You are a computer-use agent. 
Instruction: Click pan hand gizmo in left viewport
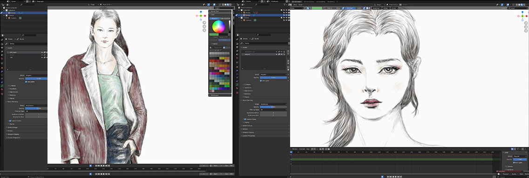pyautogui.click(x=204, y=26)
